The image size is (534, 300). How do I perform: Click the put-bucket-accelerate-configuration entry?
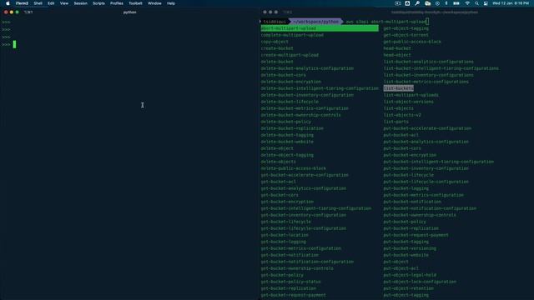coord(427,128)
